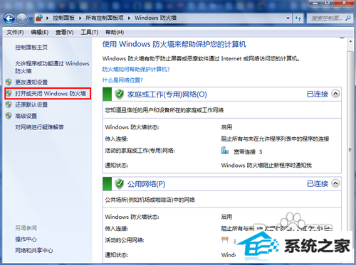Minimize the Windows Firewall window
Viewport: 356px width, 265px height.
(315, 3)
